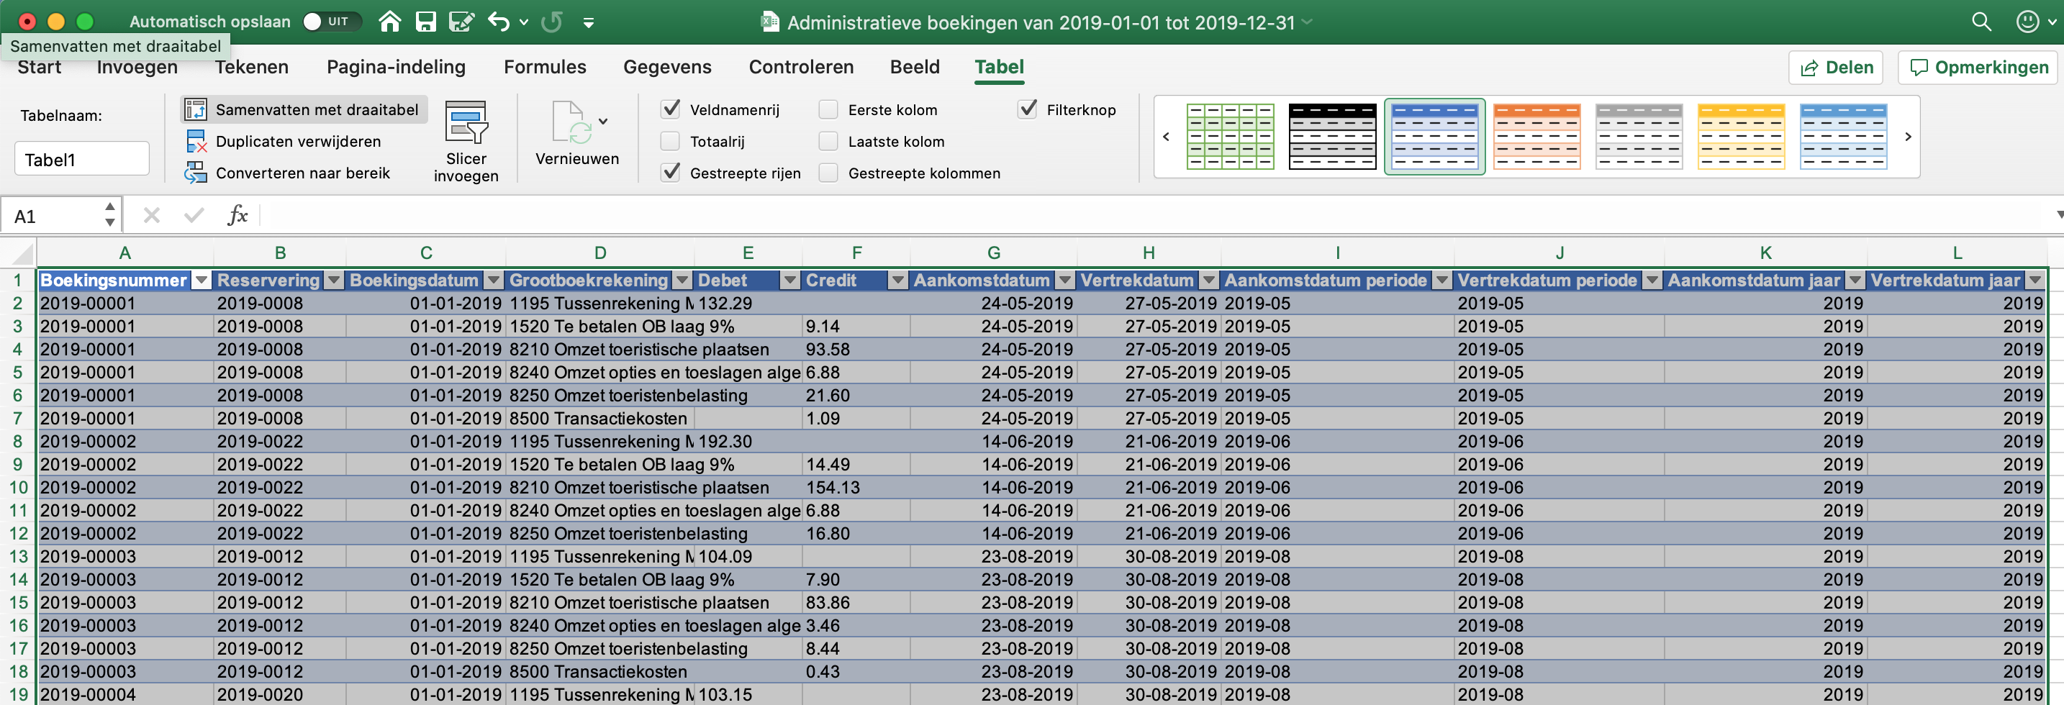The width and height of the screenshot is (2064, 705).
Task: Click the Redo arrow icon
Action: tap(552, 22)
